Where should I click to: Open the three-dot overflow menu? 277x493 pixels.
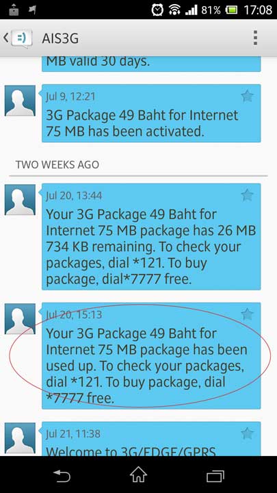coord(255,38)
